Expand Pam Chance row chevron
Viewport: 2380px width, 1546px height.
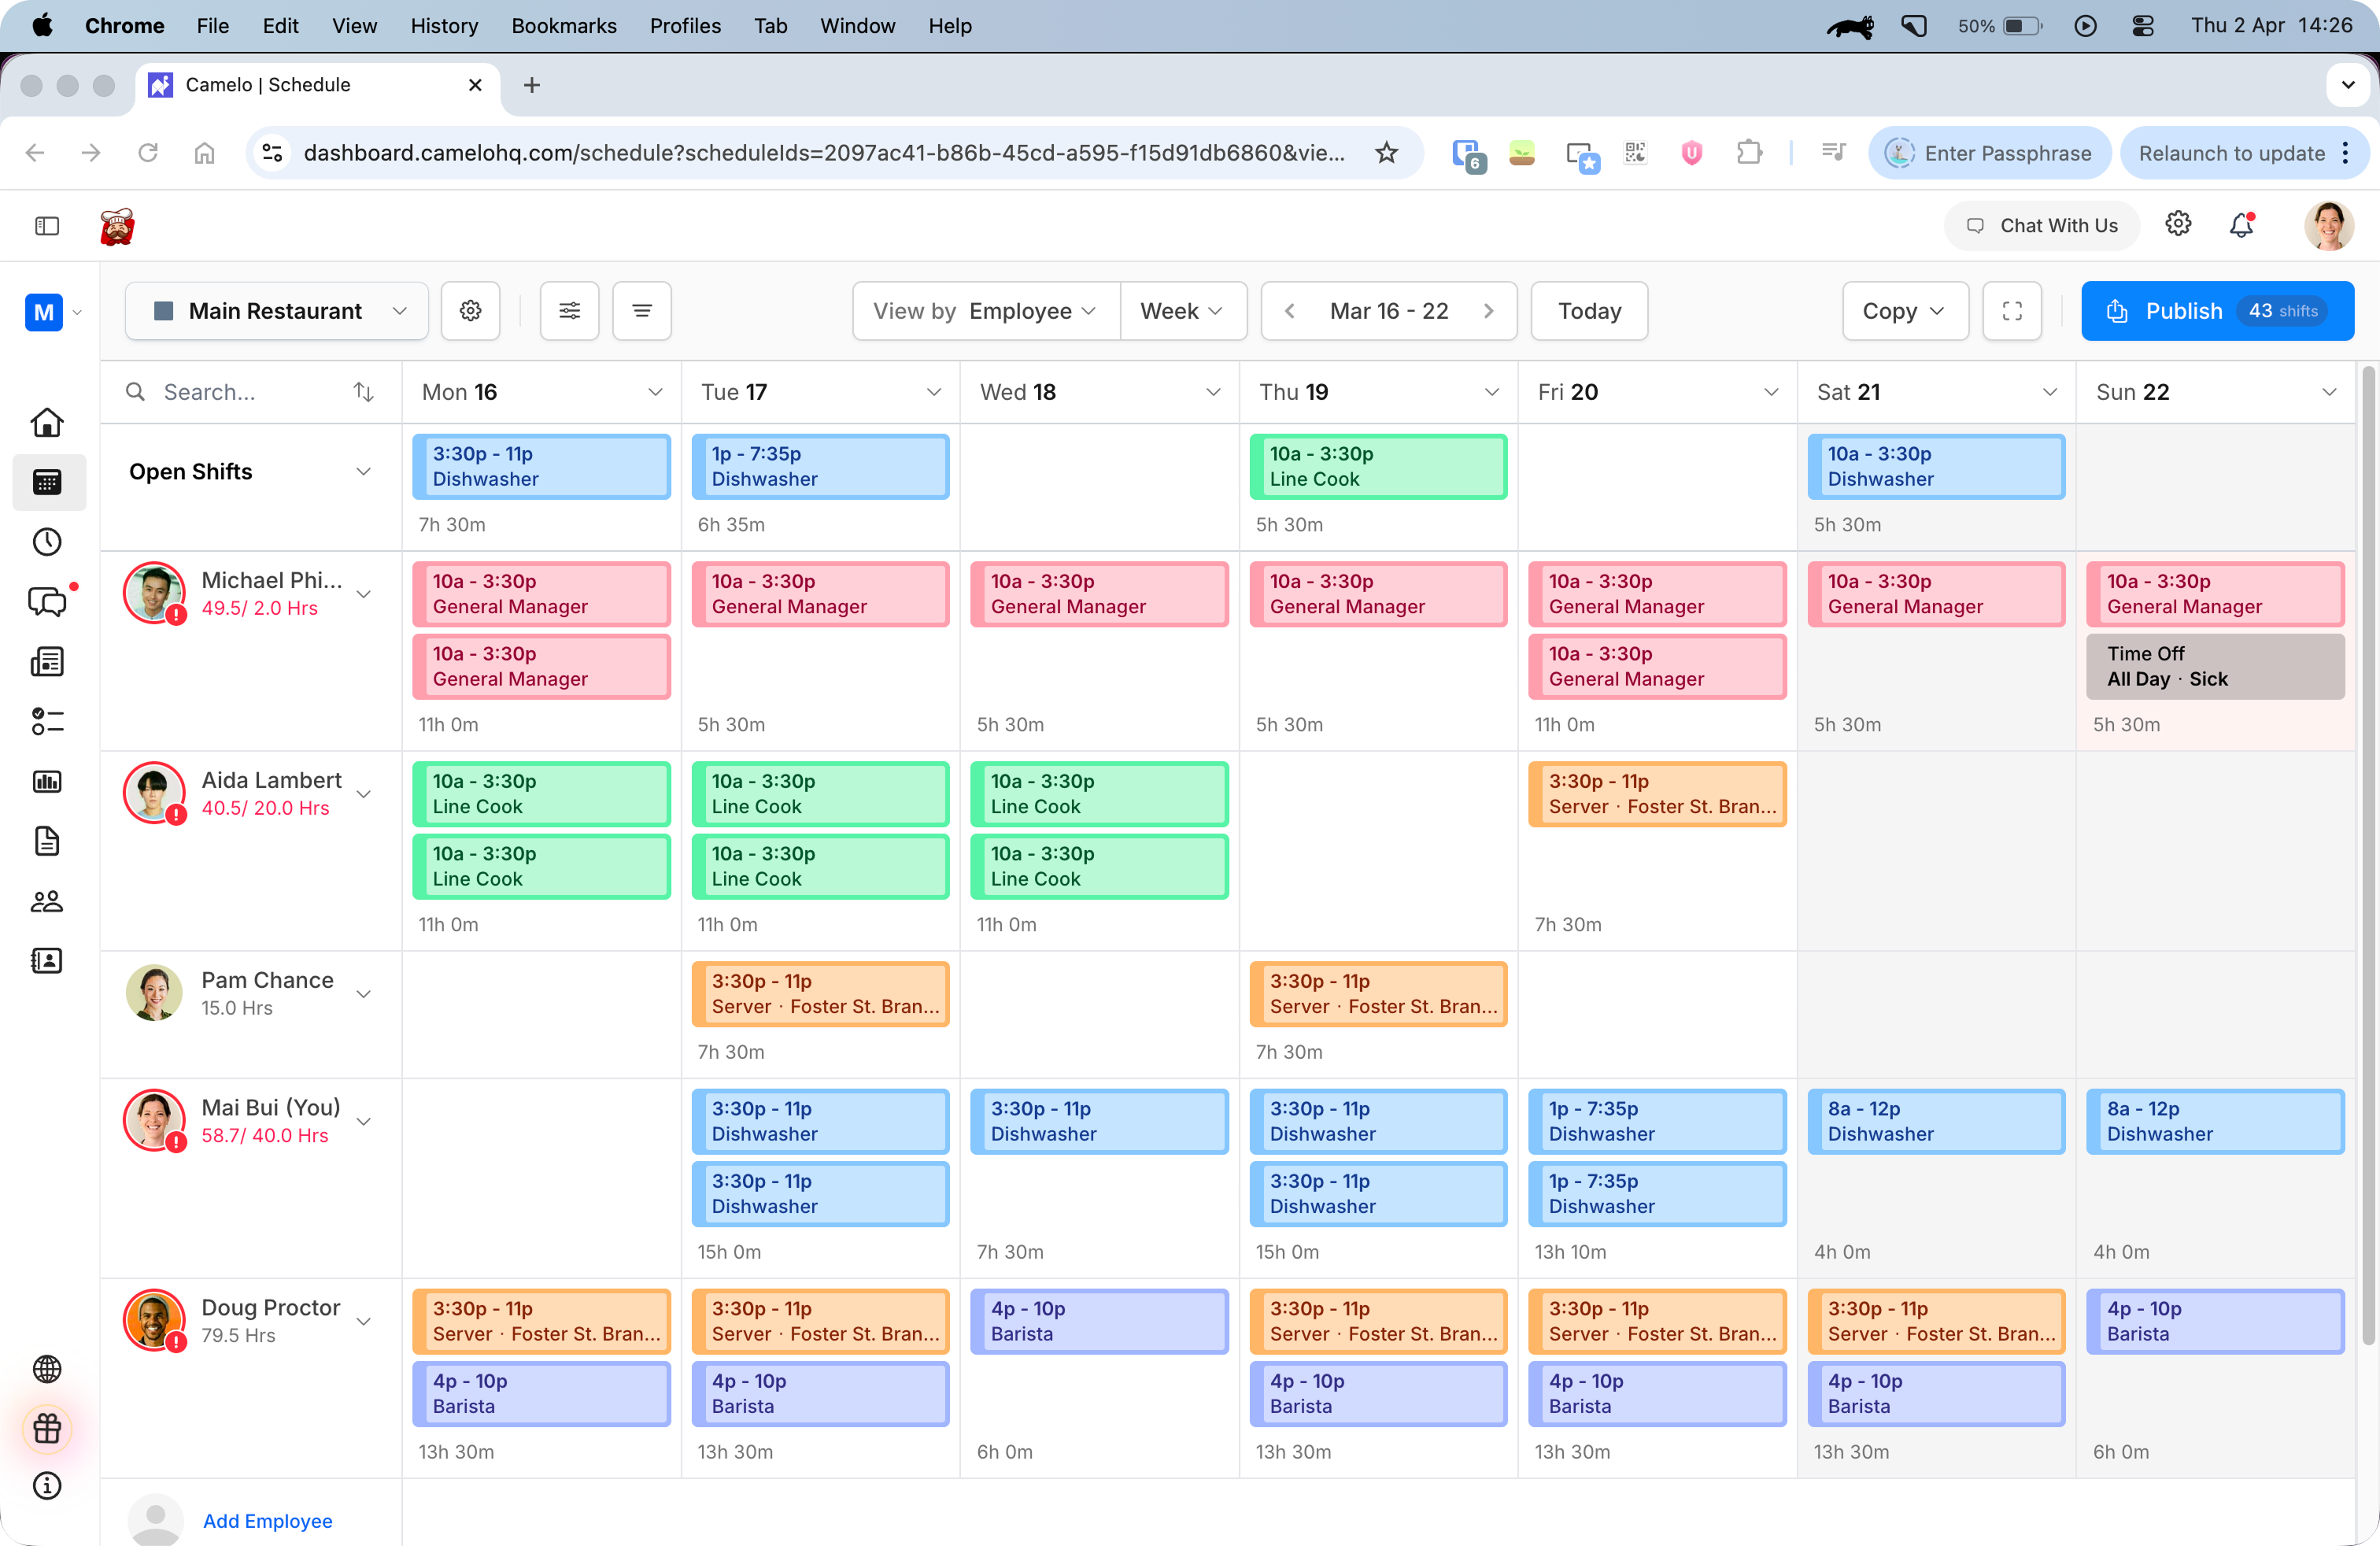(x=364, y=994)
